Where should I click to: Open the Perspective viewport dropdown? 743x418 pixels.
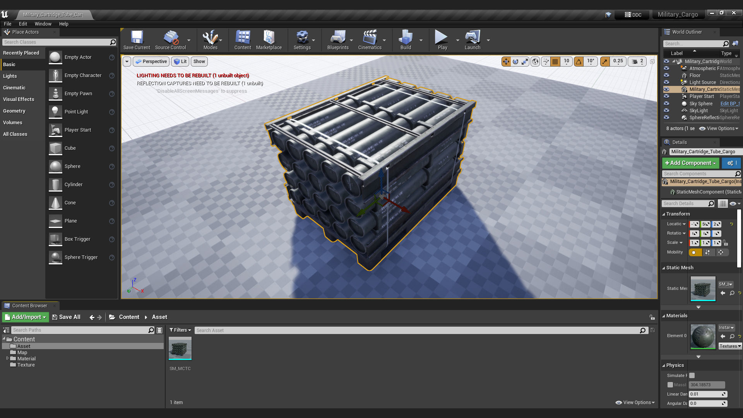pyautogui.click(x=151, y=62)
